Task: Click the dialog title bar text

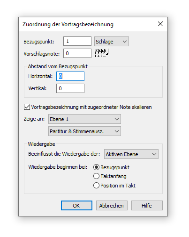Action: pos(68,24)
